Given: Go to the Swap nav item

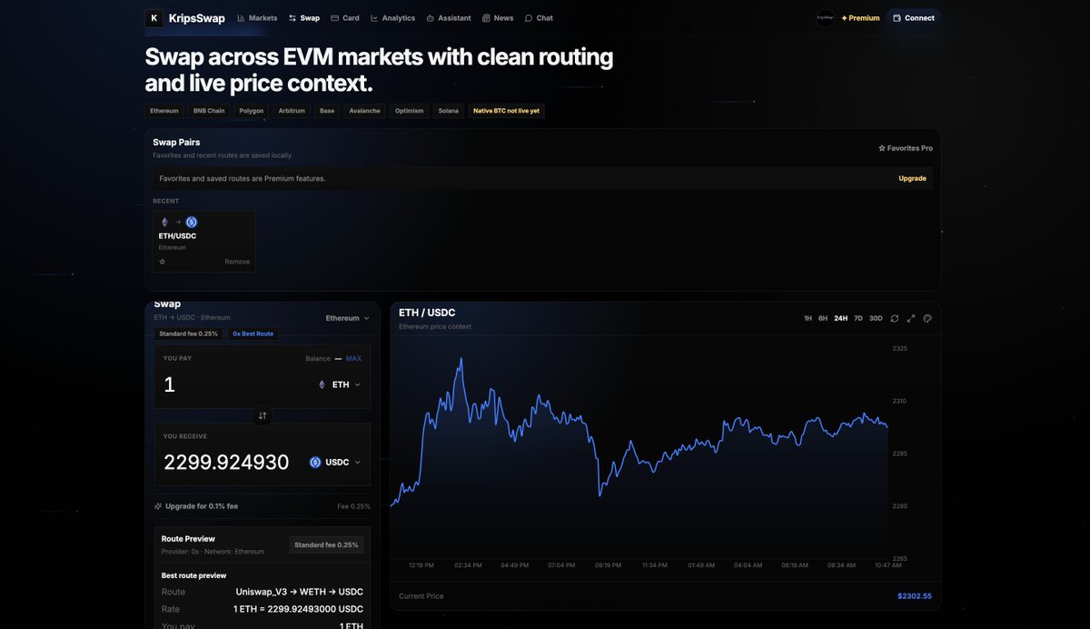Looking at the screenshot, I should click(304, 18).
